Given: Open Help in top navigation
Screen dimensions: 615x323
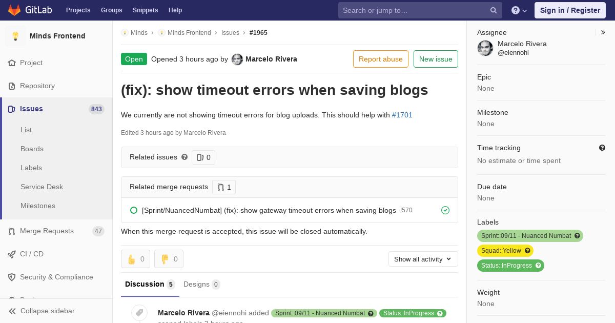Looking at the screenshot, I should pyautogui.click(x=175, y=10).
